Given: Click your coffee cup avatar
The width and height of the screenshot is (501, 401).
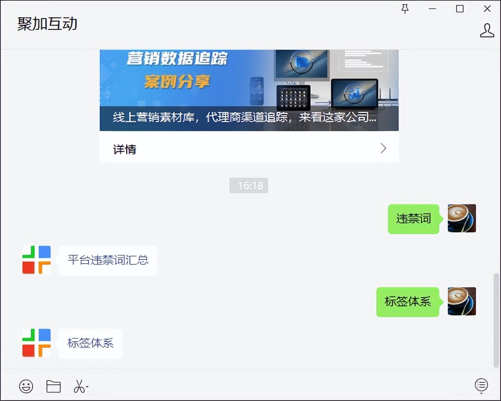Looking at the screenshot, I should tap(462, 218).
